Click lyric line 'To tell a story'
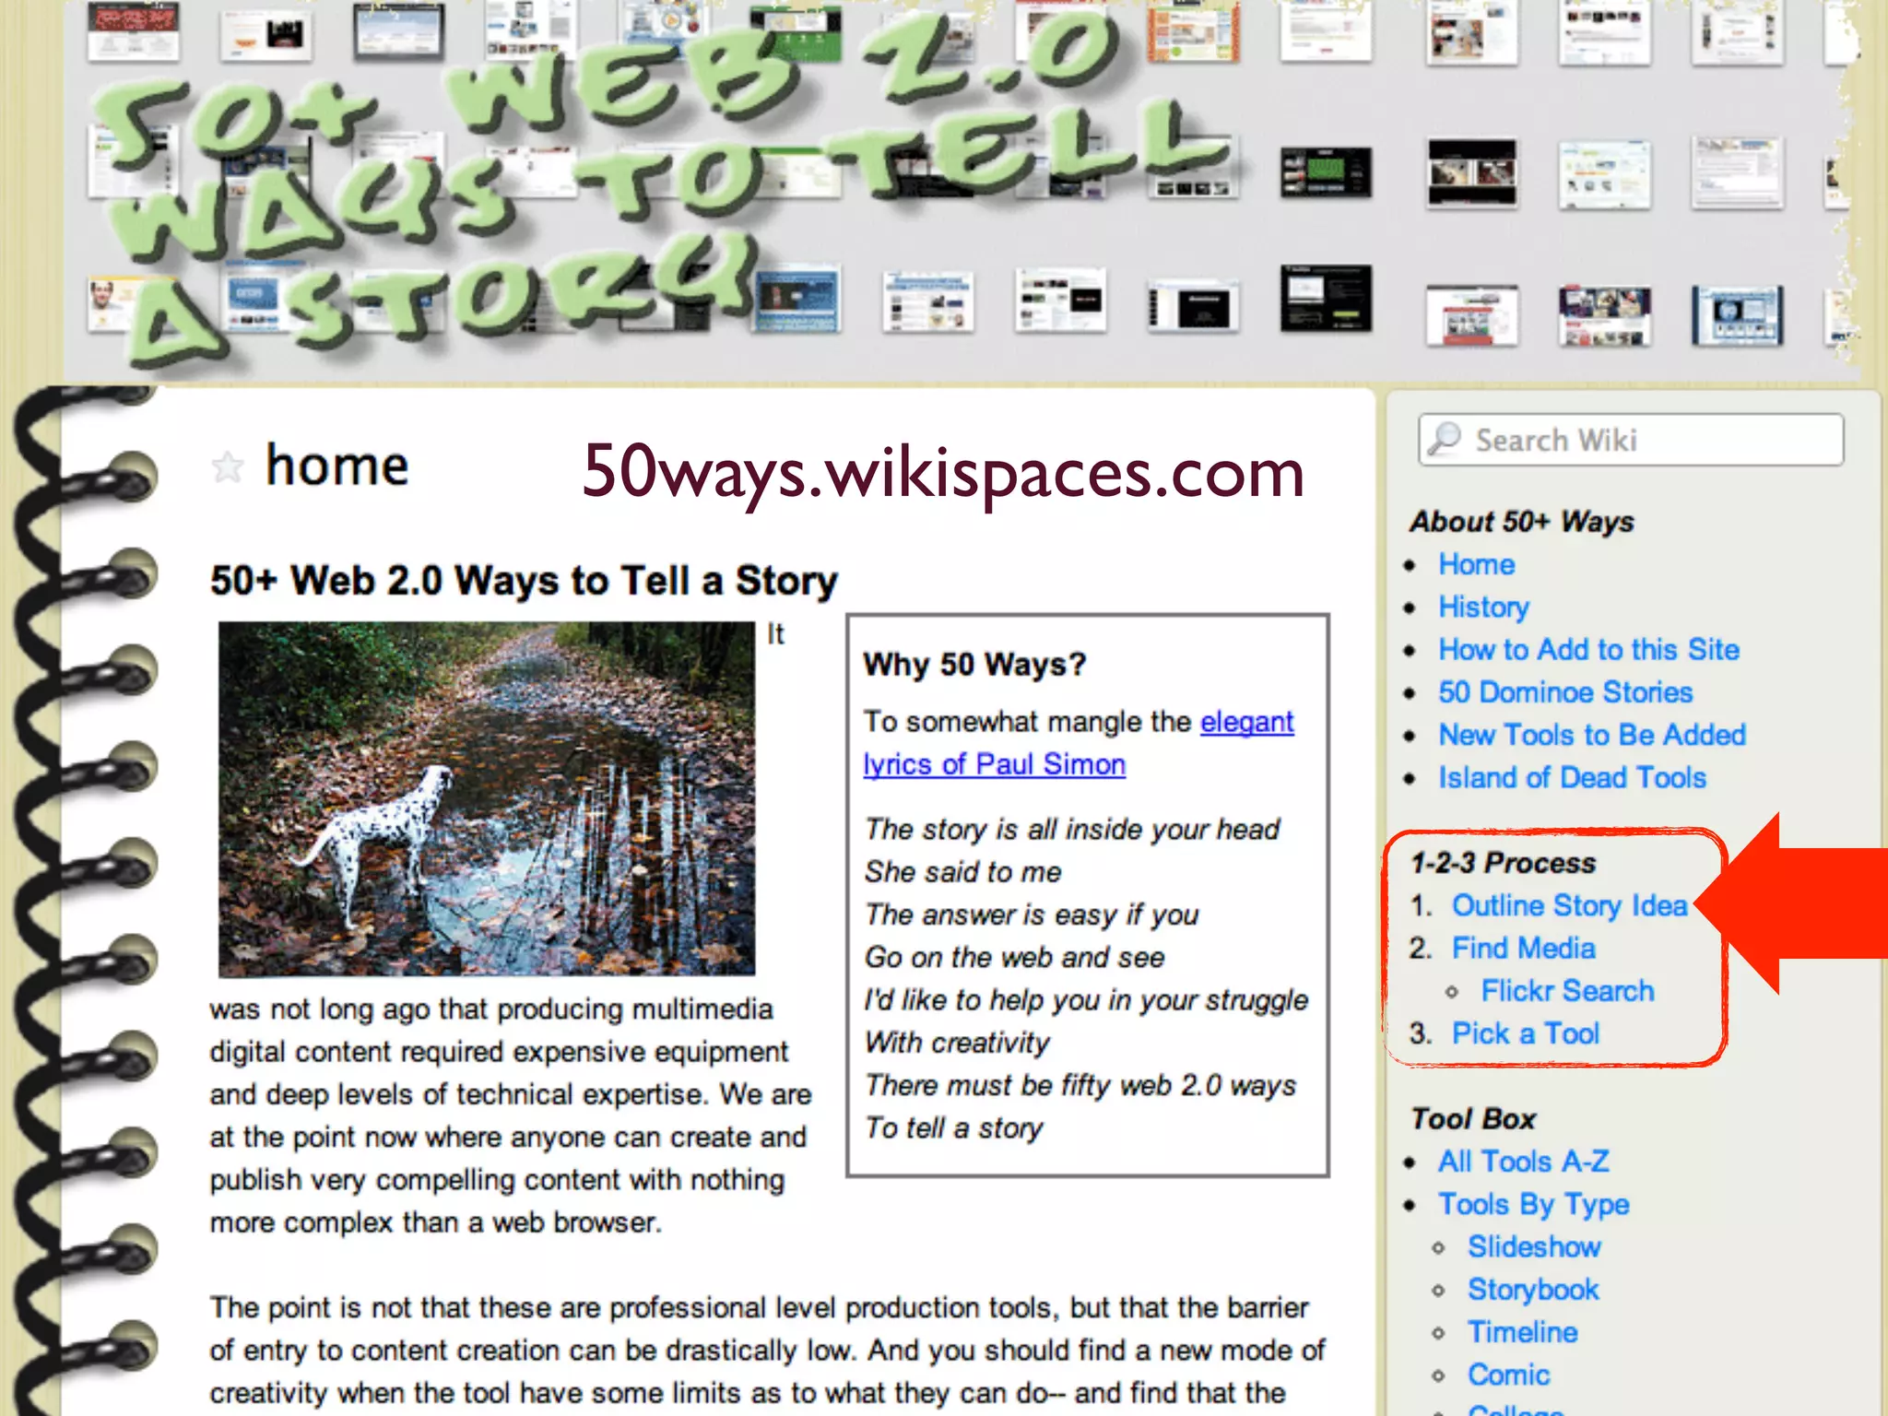Viewport: 1888px width, 1416px height. (x=954, y=1128)
